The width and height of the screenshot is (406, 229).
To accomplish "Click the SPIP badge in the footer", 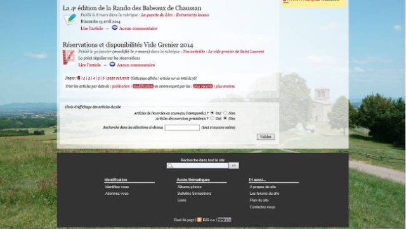I will 224,220.
